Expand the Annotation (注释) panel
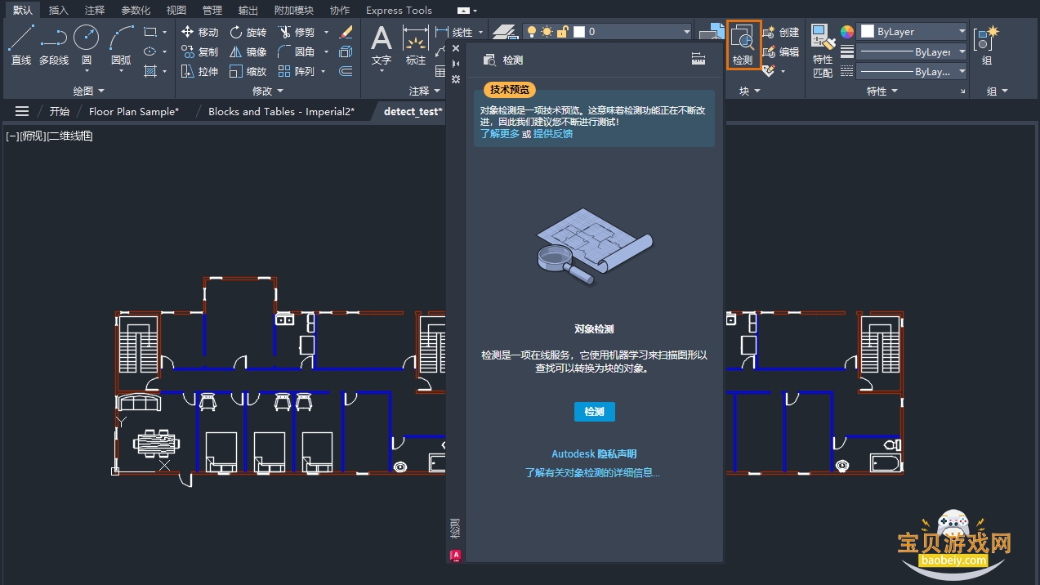1040x585 pixels. click(x=423, y=91)
